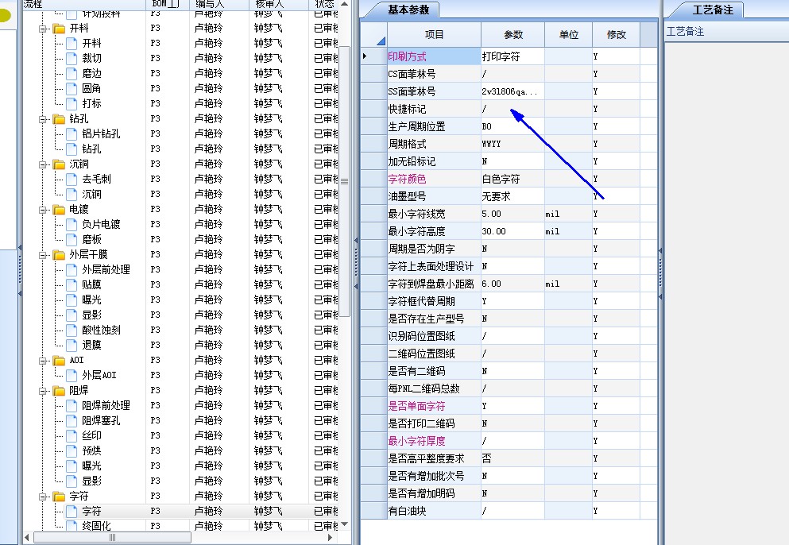Click the 工艺备注 panel label
This screenshot has height=545, width=789.
point(685,32)
